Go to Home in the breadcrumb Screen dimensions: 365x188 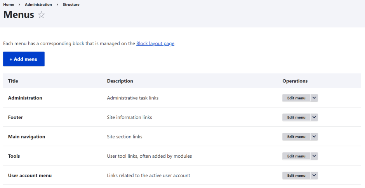pyautogui.click(x=9, y=5)
